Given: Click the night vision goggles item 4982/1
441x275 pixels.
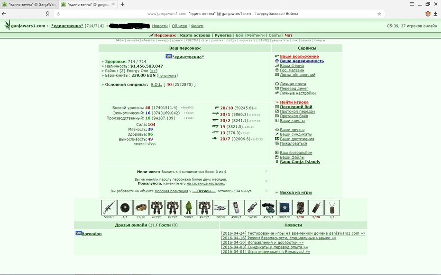Looking at the screenshot, I should click(268, 208).
